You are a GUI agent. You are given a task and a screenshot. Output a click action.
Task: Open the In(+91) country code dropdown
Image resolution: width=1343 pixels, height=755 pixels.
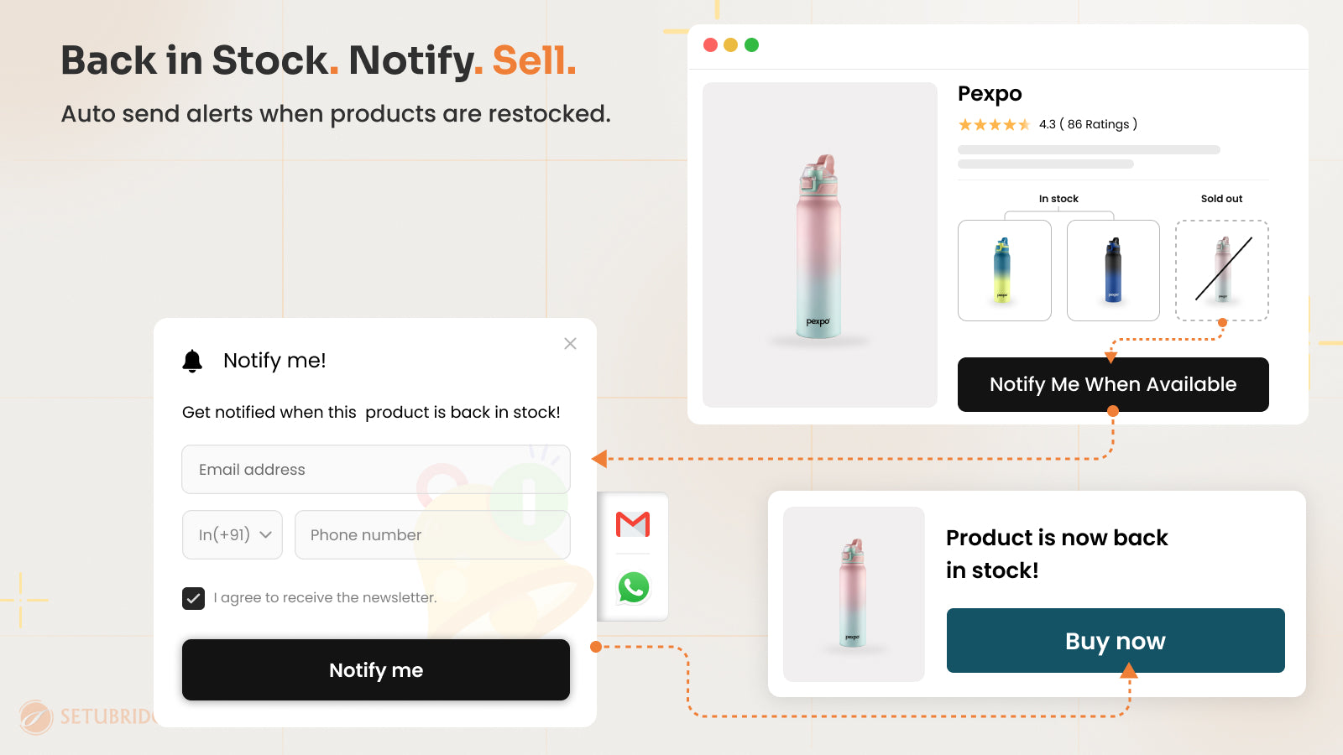(x=233, y=534)
